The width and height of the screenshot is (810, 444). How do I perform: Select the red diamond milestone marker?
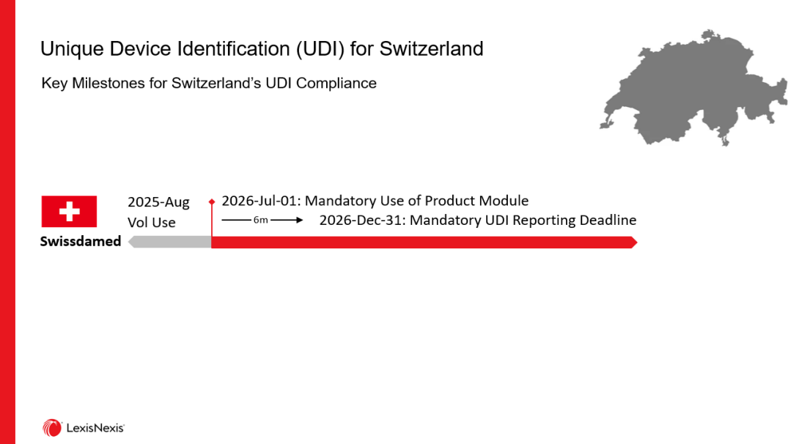(x=212, y=201)
